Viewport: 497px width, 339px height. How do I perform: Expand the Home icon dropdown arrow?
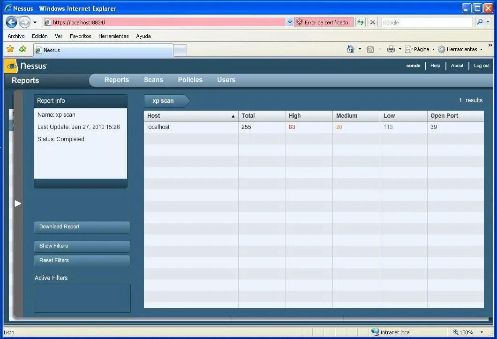(x=360, y=49)
